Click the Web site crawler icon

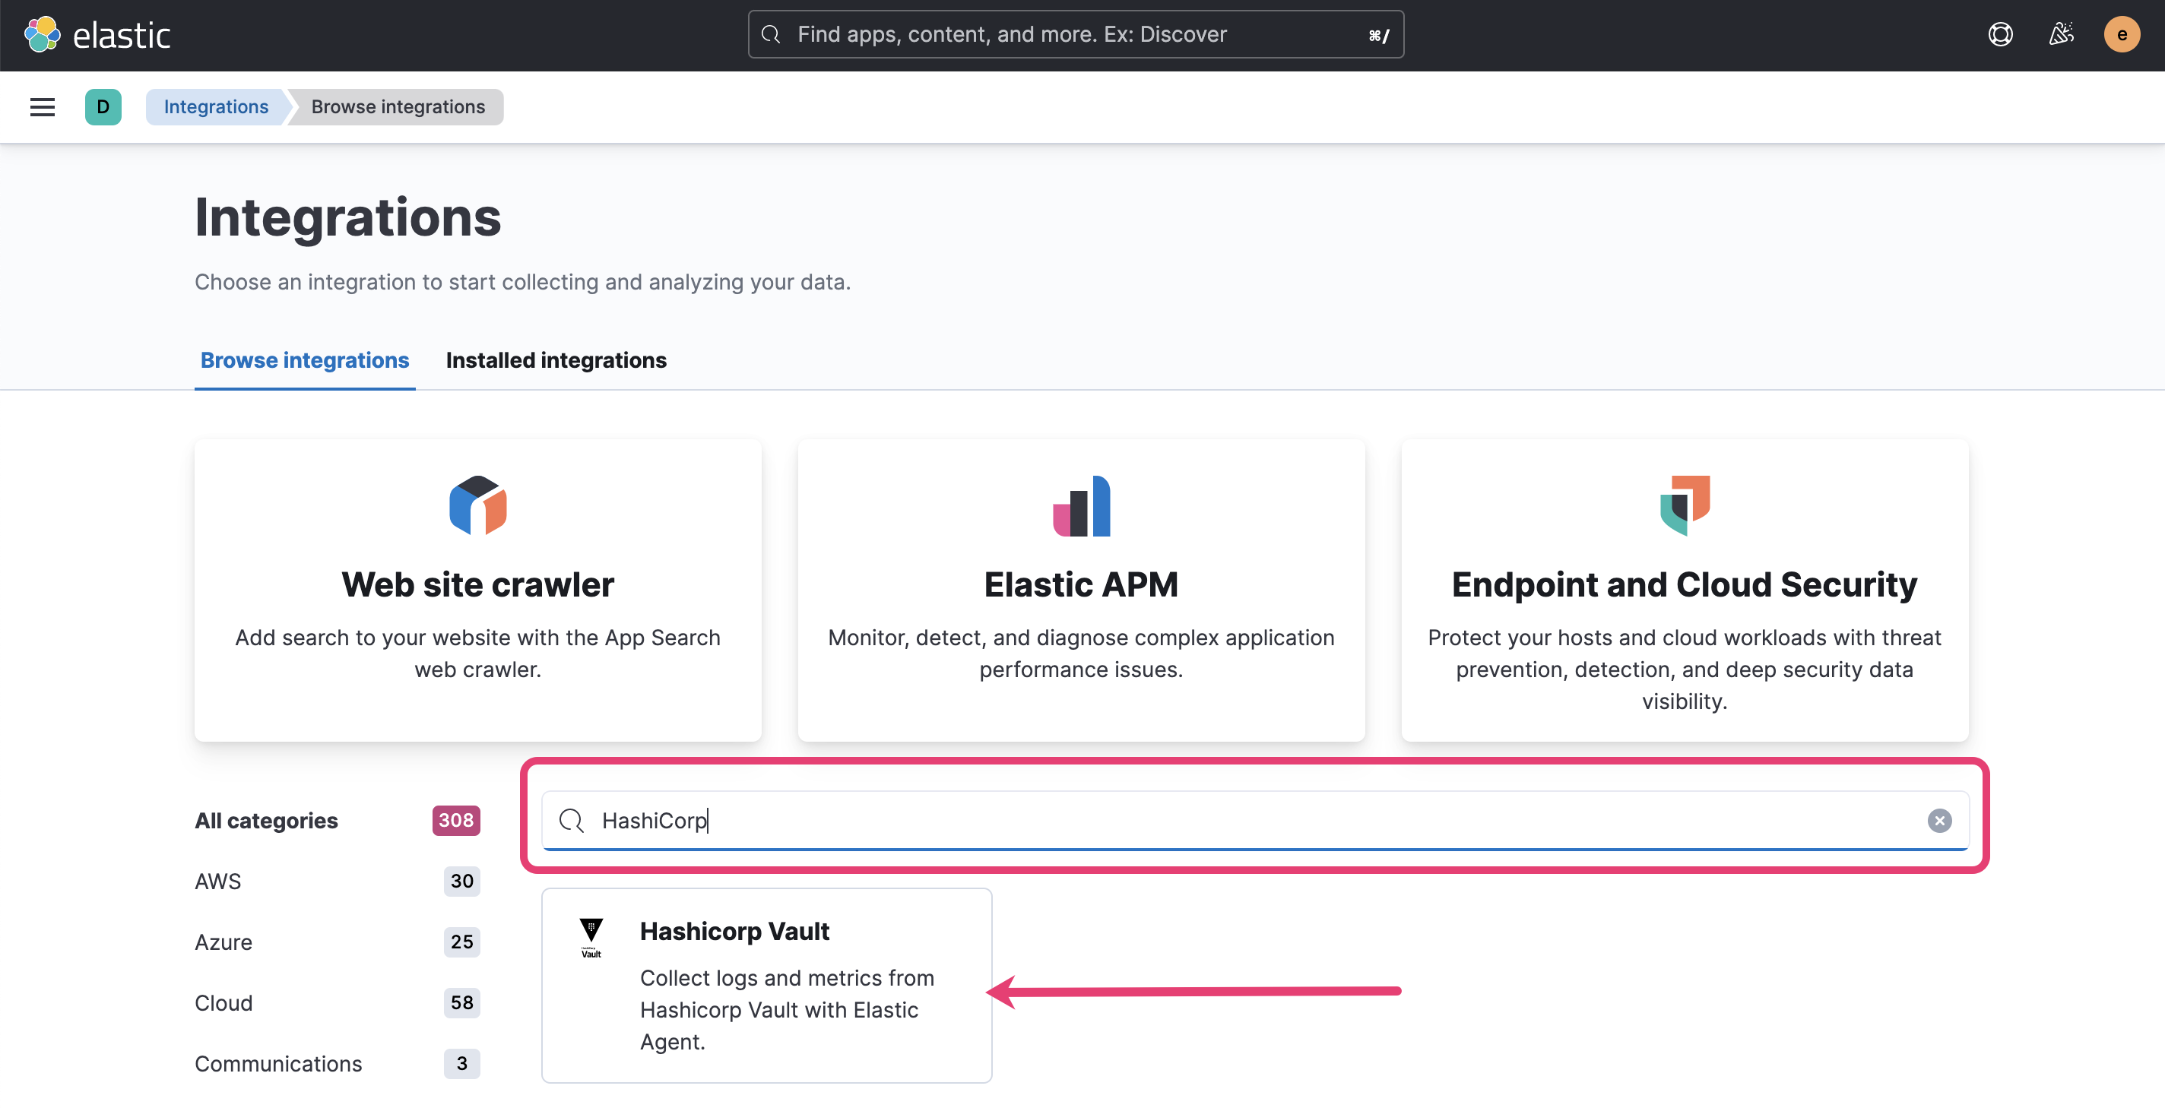click(477, 505)
